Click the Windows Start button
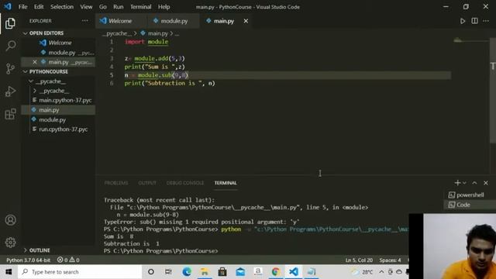This screenshot has height=279, width=496. click(x=9, y=272)
